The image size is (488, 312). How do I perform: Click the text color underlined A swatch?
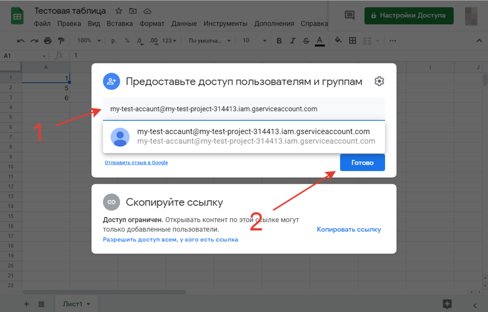pyautogui.click(x=319, y=40)
